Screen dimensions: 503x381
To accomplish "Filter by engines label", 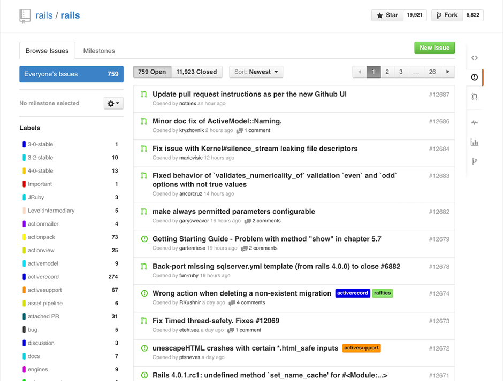I will coord(70,369).
